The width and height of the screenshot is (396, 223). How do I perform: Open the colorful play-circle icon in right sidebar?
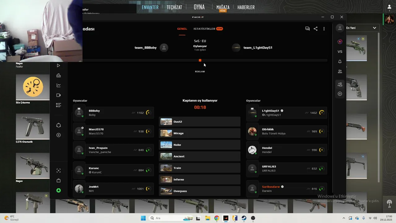340,42
